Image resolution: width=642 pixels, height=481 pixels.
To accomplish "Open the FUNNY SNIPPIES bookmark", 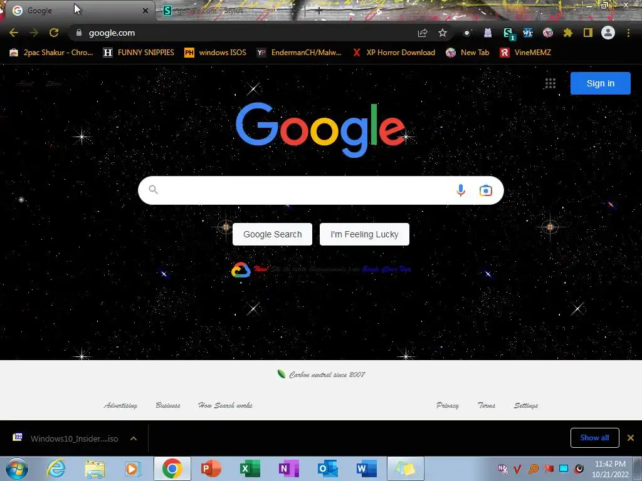I will tap(139, 53).
